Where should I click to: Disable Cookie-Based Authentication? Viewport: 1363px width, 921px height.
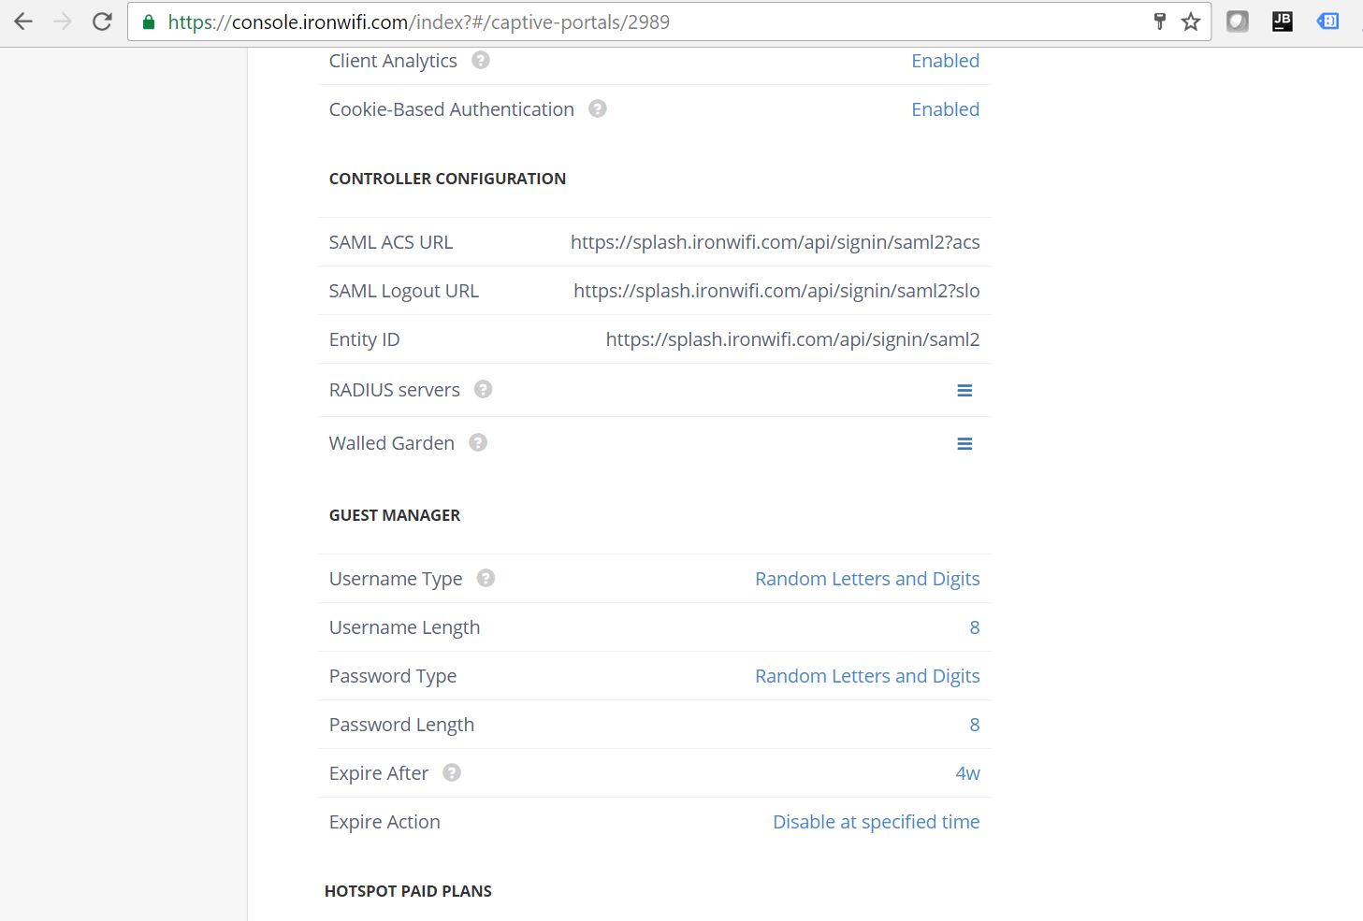tap(945, 108)
